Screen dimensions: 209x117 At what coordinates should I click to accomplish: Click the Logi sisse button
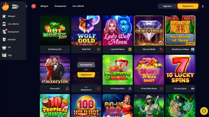tap(167, 6)
